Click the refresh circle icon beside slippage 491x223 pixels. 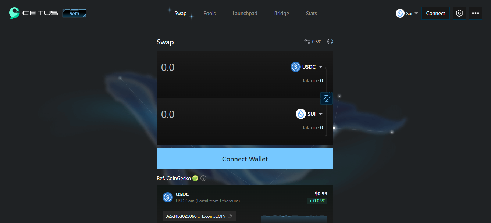[x=330, y=42]
